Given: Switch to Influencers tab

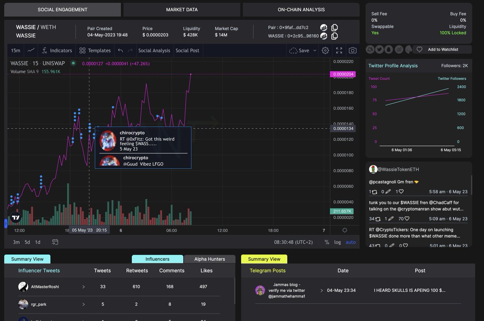Looking at the screenshot, I should (x=157, y=259).
